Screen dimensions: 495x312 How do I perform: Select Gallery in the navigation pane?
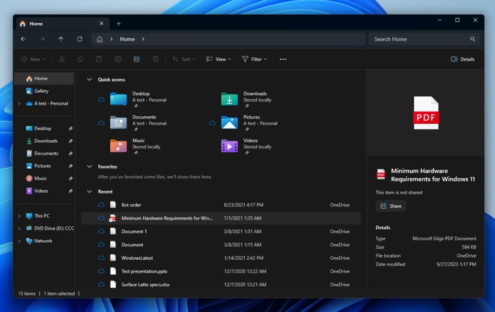(x=41, y=91)
